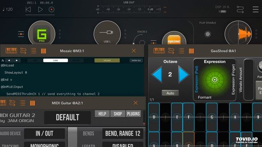Open parameters bars icon in Mozaic window
The height and width of the screenshot is (147, 262).
coord(43,51)
